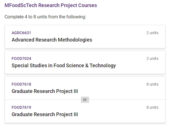
Task: Click the 'or' separator badge
Action: [85, 100]
